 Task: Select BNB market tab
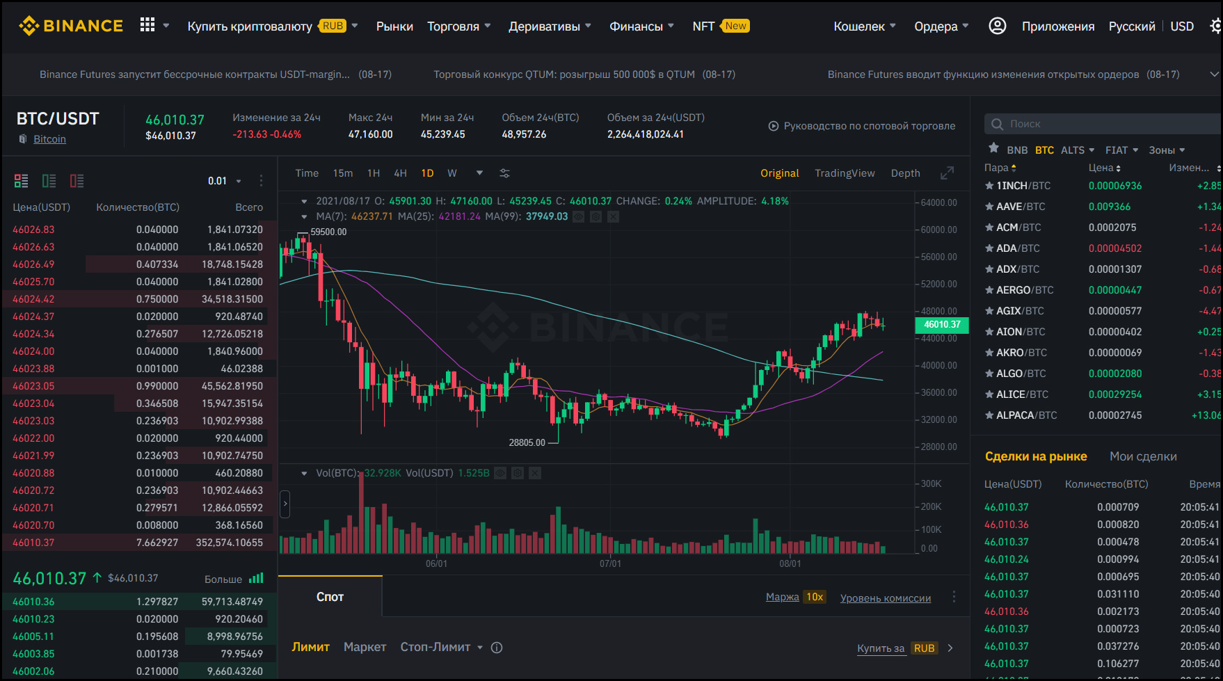(1017, 150)
